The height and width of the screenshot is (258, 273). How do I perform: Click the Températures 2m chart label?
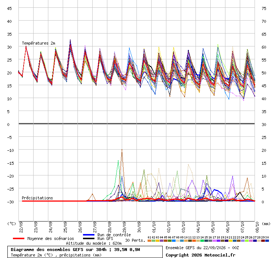[38, 43]
